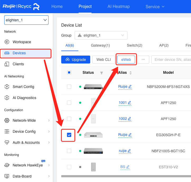Check the checkbox for alias 1001 row
The height and width of the screenshot is (182, 191).
coord(69,103)
